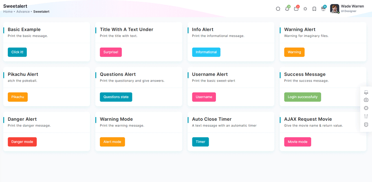Launch the red Danger mode alert
Viewport: 372px width, 182px height.
[22, 142]
